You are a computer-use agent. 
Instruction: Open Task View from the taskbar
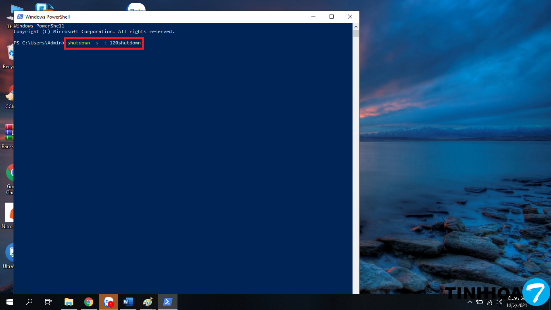[48, 302]
